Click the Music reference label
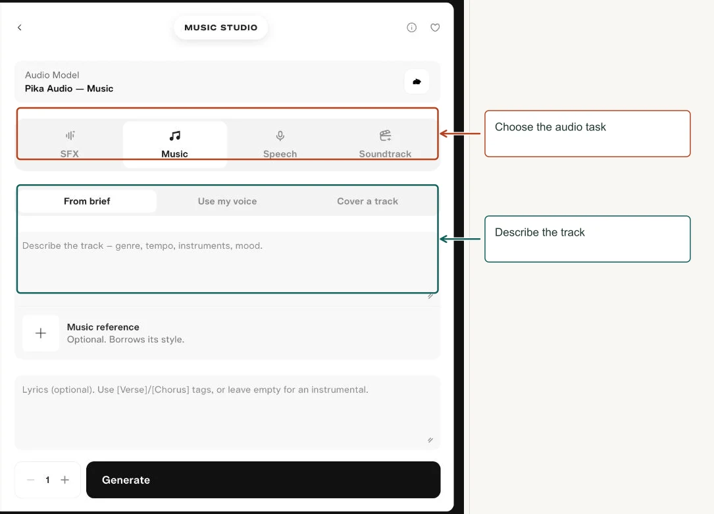Screen dimensions: 714x514 (103, 327)
